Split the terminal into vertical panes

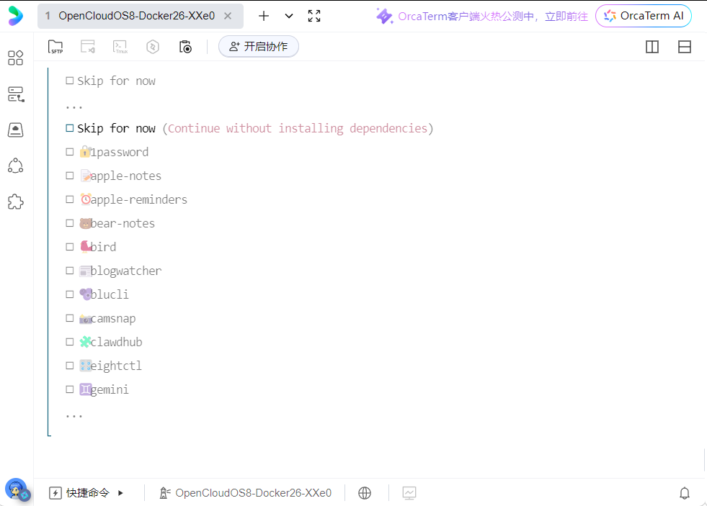(652, 47)
